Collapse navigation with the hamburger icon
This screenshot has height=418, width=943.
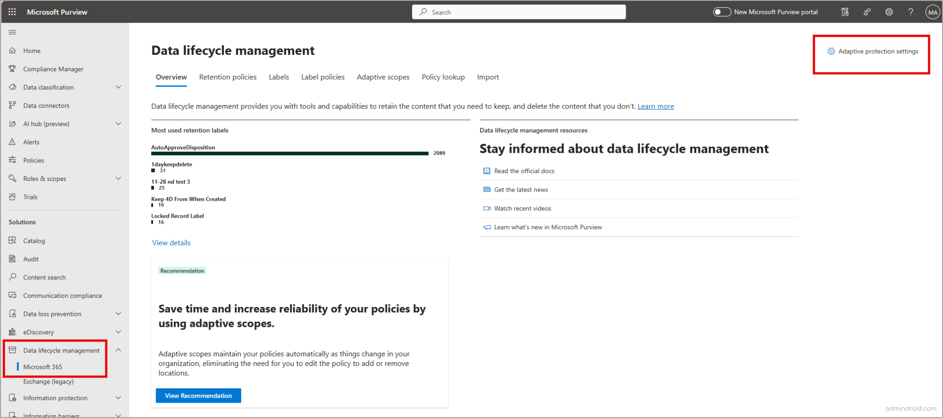point(12,32)
